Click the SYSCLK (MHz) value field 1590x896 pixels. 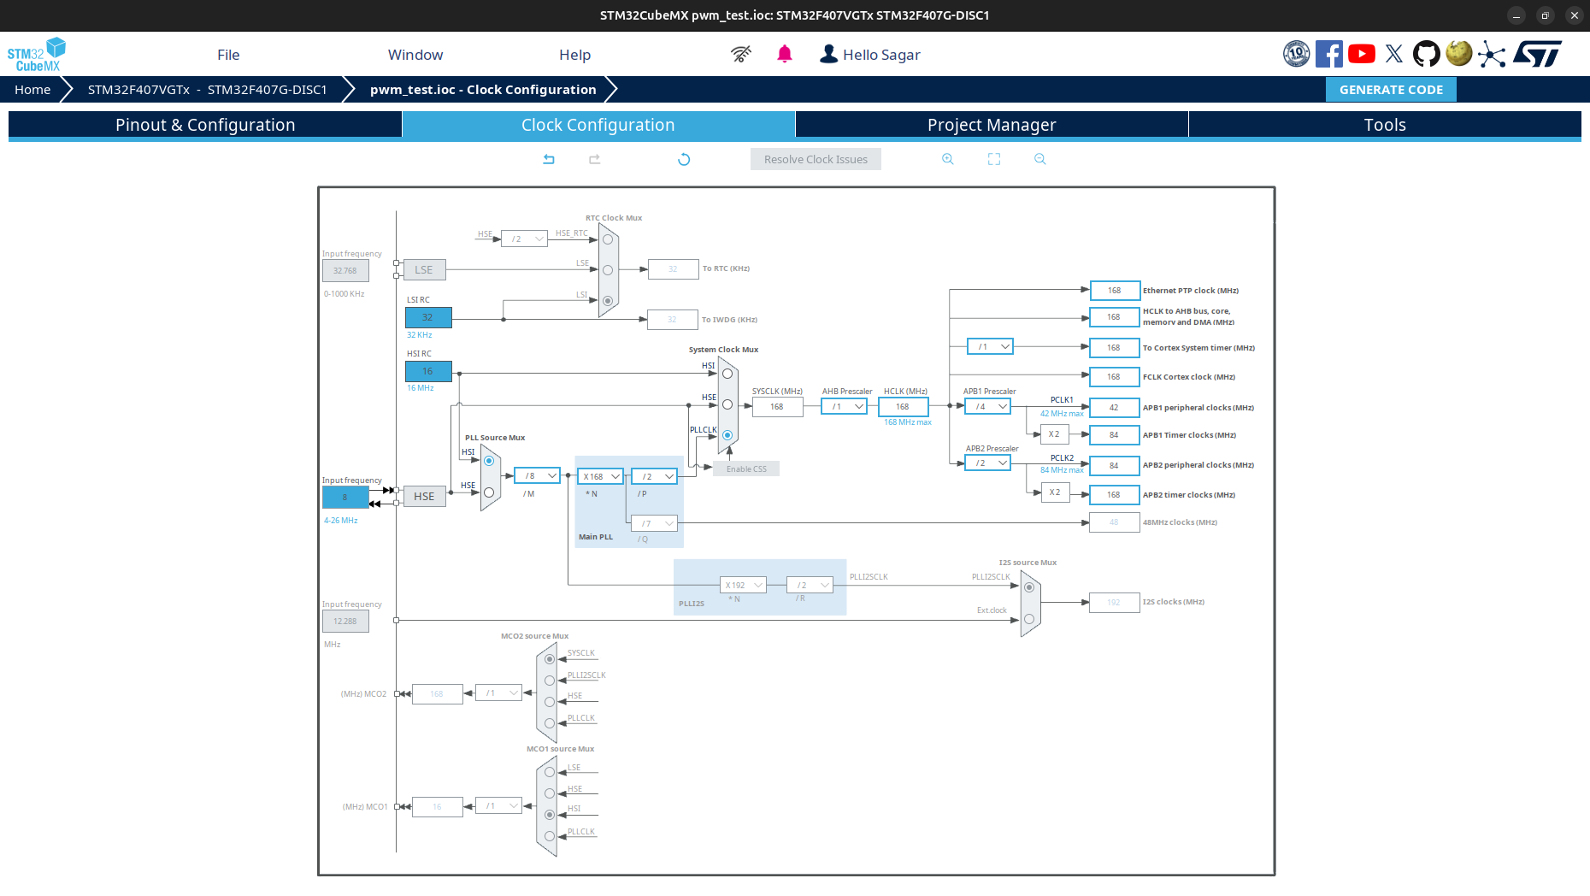tap(777, 406)
